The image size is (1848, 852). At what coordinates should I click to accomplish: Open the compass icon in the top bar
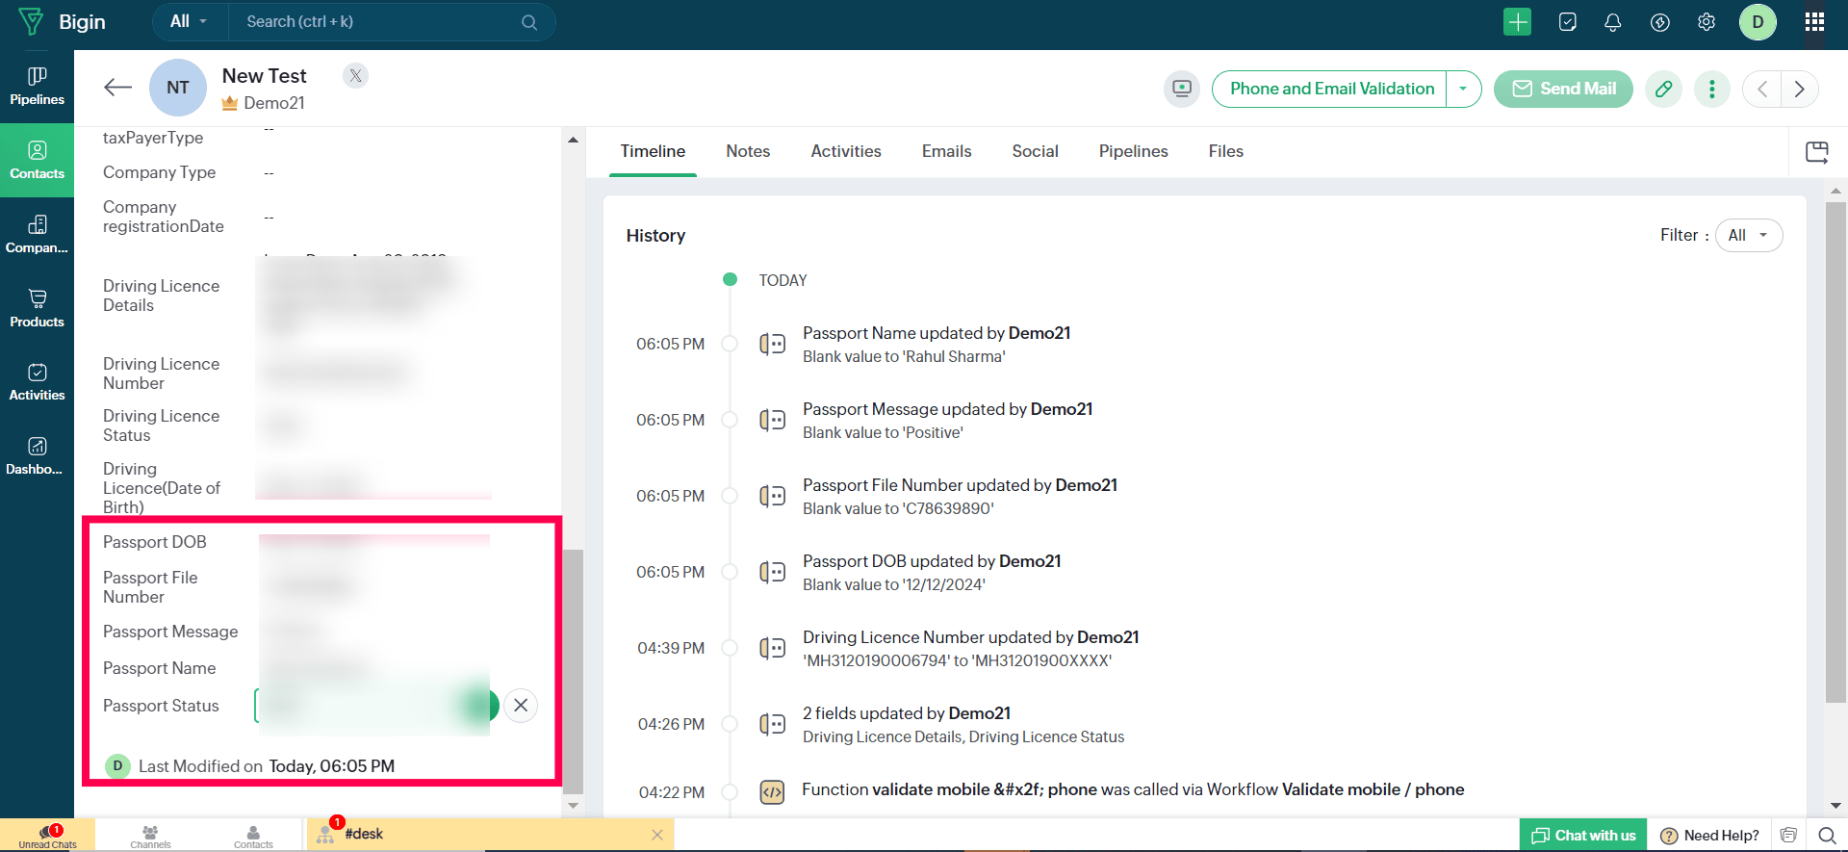tap(1659, 22)
